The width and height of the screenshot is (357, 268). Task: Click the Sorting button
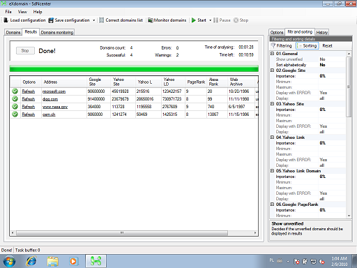[x=307, y=45]
